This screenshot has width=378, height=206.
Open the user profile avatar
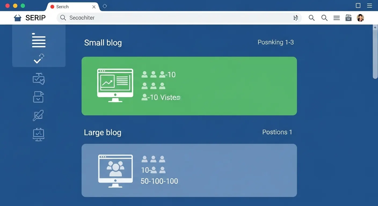360,18
